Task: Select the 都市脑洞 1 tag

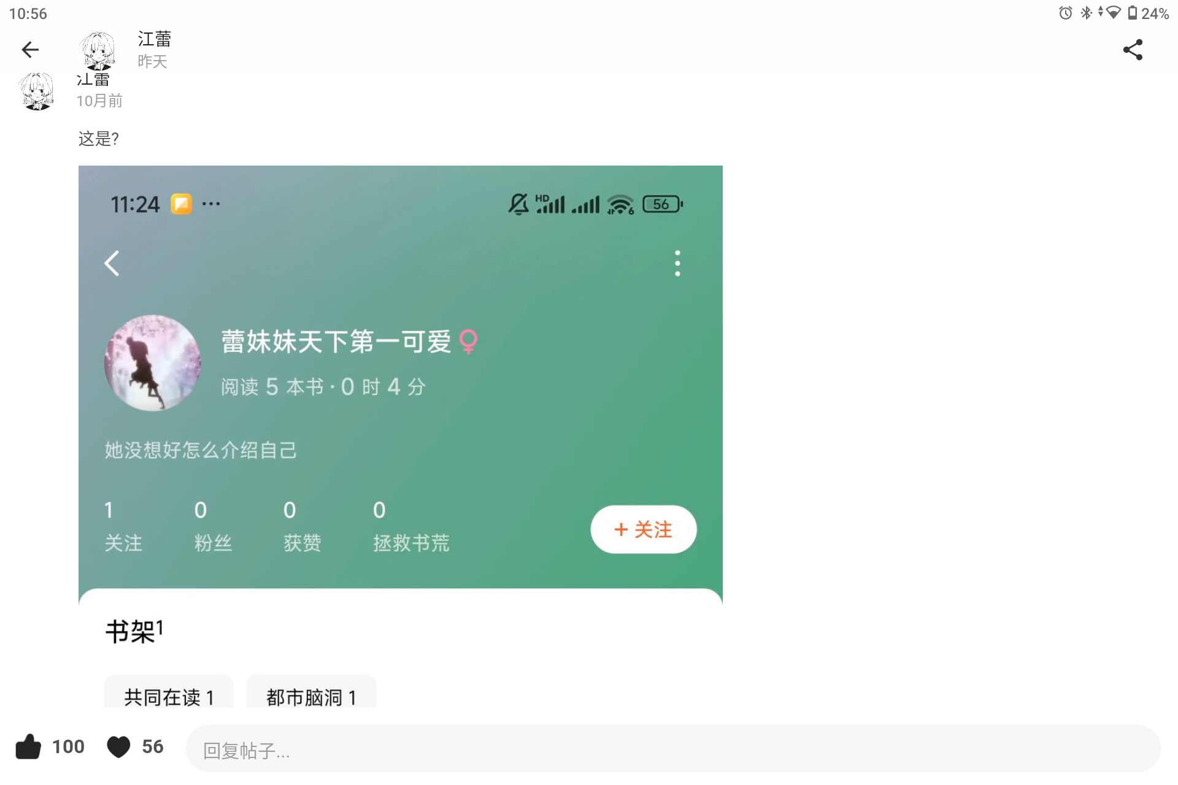Action: pos(311,693)
